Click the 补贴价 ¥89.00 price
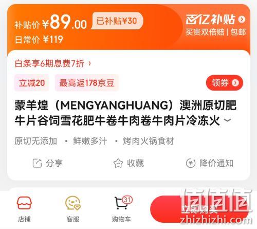This screenshot has height=229, width=257. click(51, 22)
